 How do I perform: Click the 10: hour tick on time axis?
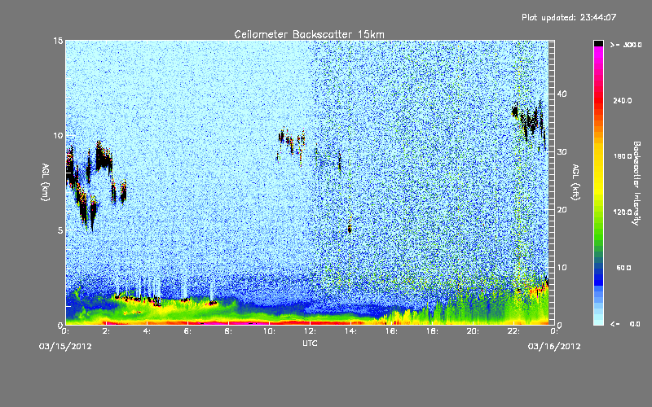point(269,331)
